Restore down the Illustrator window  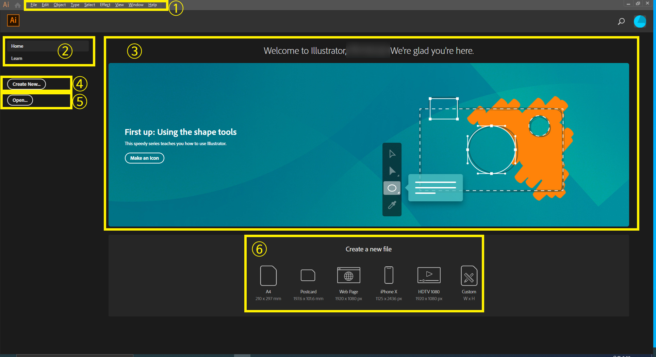pyautogui.click(x=638, y=3)
